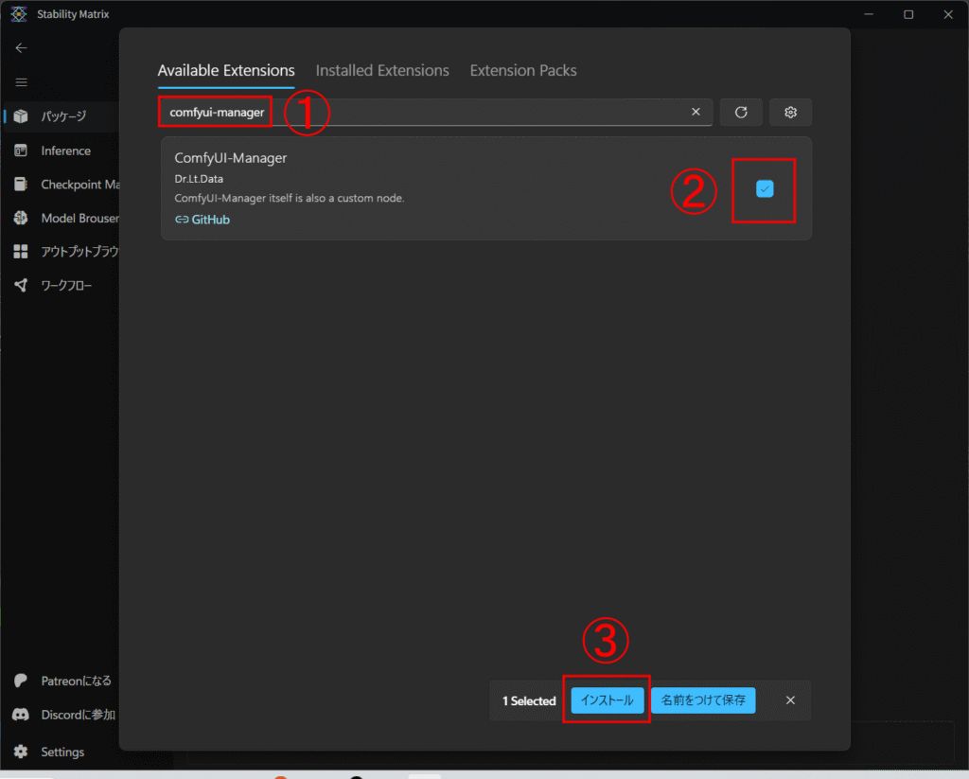Screen dimensions: 969x779
Task: Open extension settings gear button
Action: (790, 112)
